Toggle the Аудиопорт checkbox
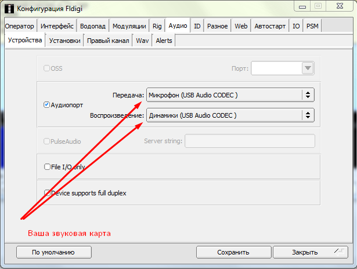This screenshot has width=357, height=269. click(x=47, y=105)
